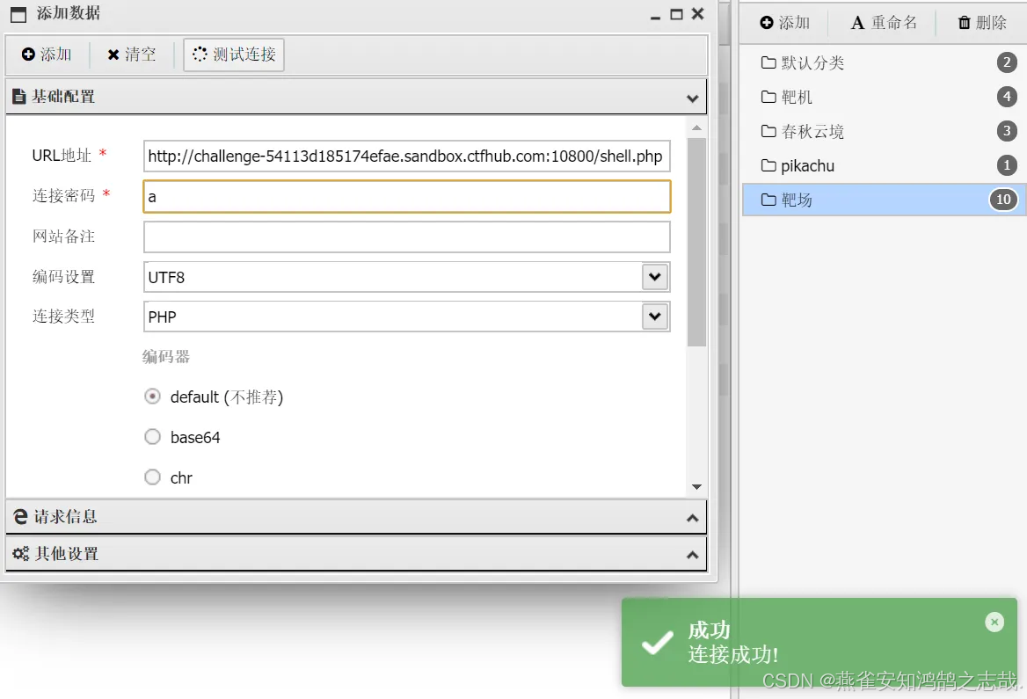Click the 请求信息 section icon
1027x699 pixels.
pos(19,516)
